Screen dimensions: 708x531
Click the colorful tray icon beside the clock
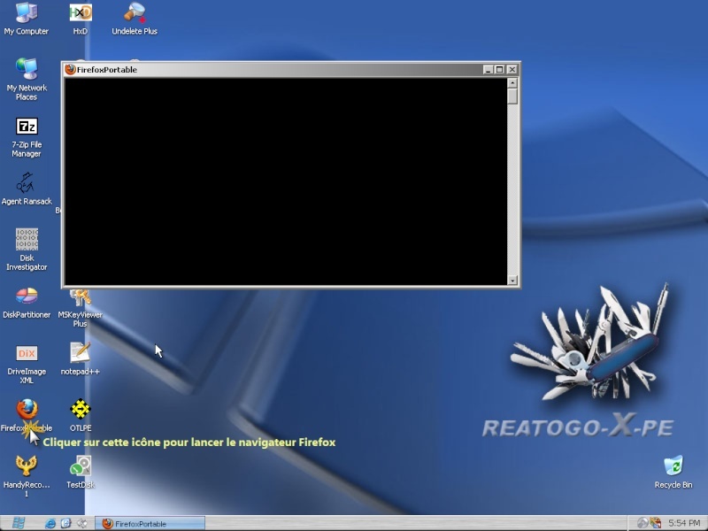pyautogui.click(x=655, y=523)
